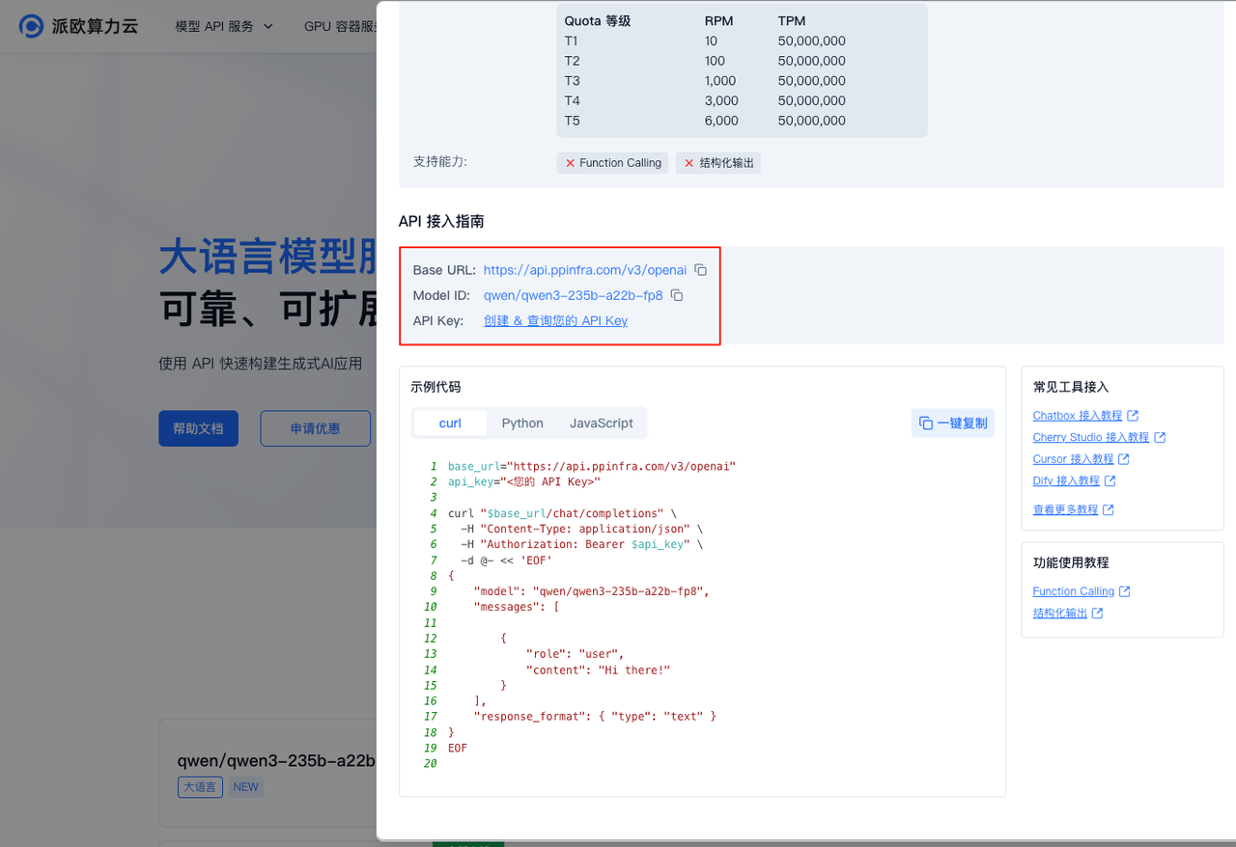Switch to the curl code tab

click(x=450, y=423)
